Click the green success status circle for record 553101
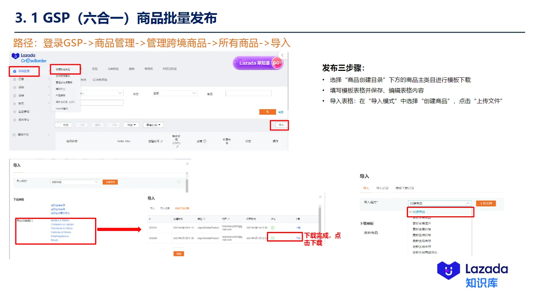The width and height of the screenshot is (536, 301). coord(272,227)
